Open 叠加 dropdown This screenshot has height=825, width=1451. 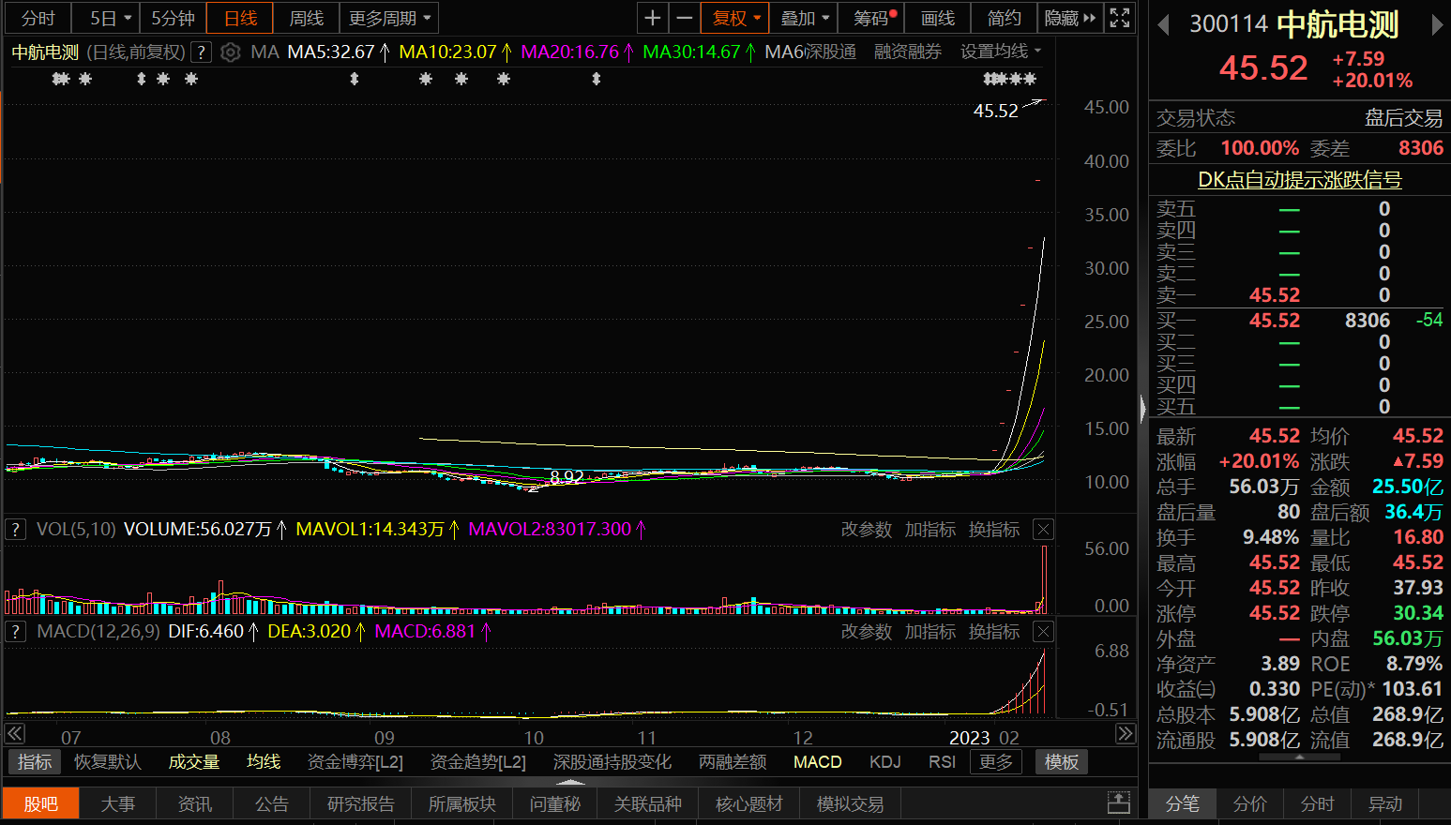(x=805, y=18)
